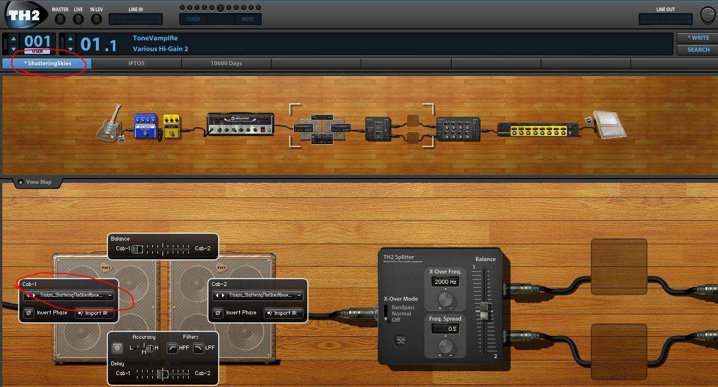Image resolution: width=718 pixels, height=387 pixels.
Task: Click the cabinet Delay slider handle
Action: (162, 373)
